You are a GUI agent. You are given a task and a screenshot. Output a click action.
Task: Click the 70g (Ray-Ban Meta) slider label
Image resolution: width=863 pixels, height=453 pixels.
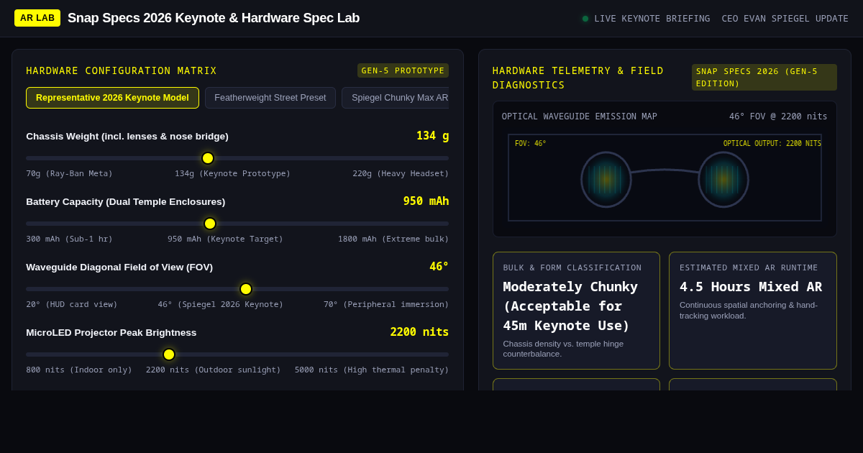(x=70, y=174)
